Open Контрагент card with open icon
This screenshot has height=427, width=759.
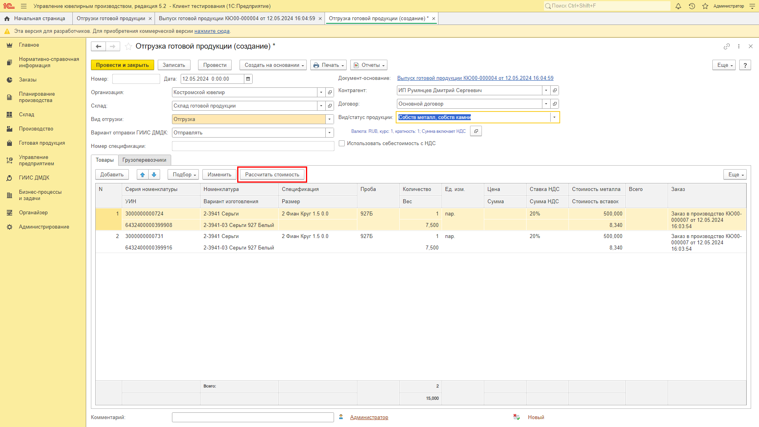(555, 90)
